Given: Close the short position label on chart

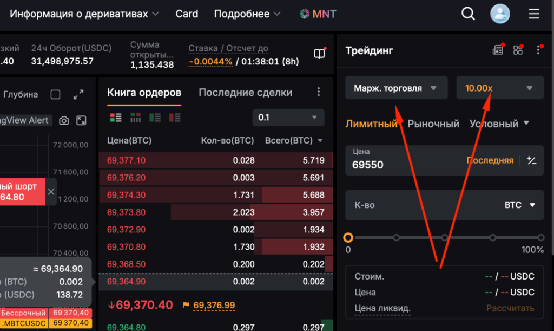Looking at the screenshot, I should pyautogui.click(x=51, y=192).
